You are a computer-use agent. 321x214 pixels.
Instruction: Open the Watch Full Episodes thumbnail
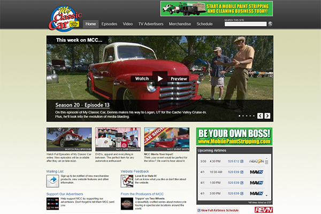point(69,139)
